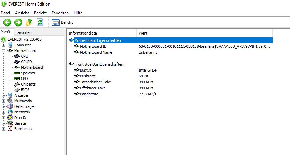Go back with the green left arrow
This screenshot has width=290, height=155.
pyautogui.click(x=7, y=22)
